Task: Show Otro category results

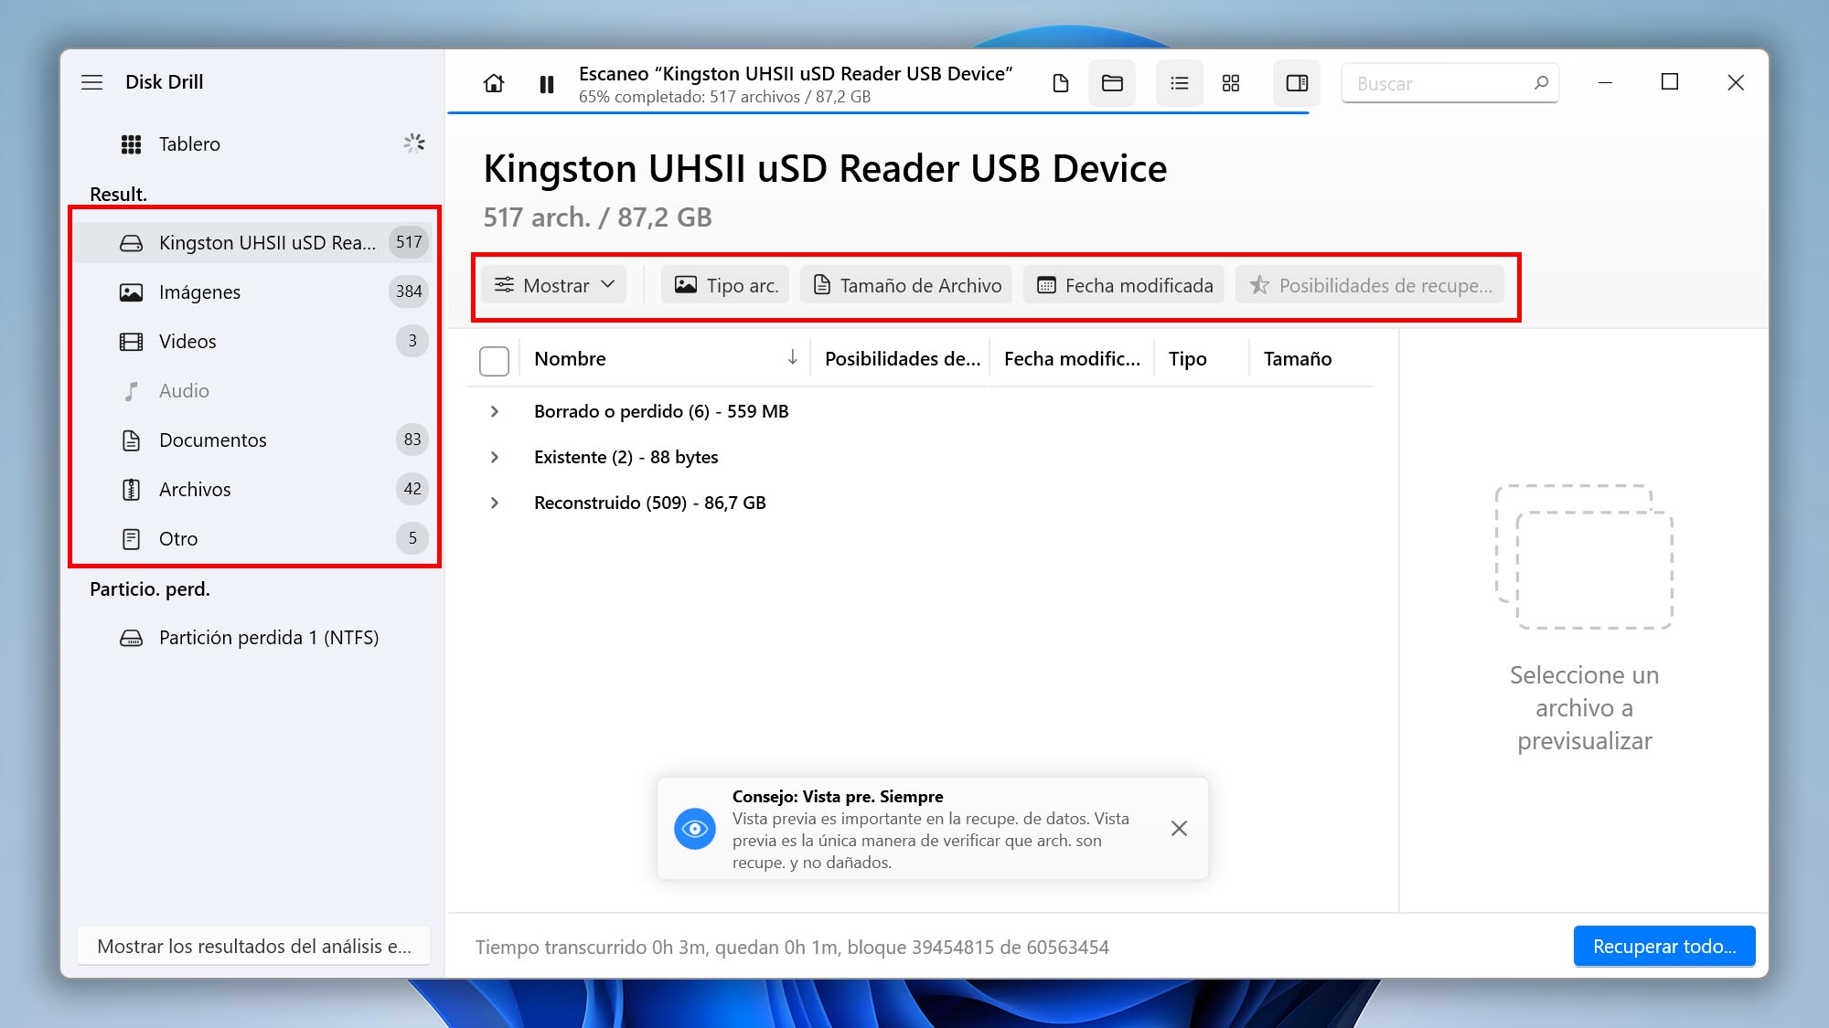Action: point(252,538)
